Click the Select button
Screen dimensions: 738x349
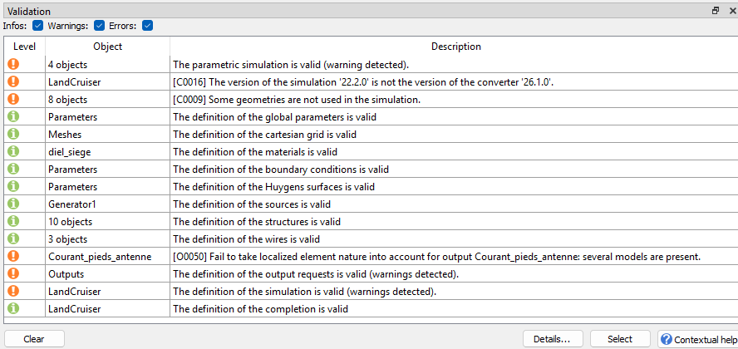tap(620, 339)
